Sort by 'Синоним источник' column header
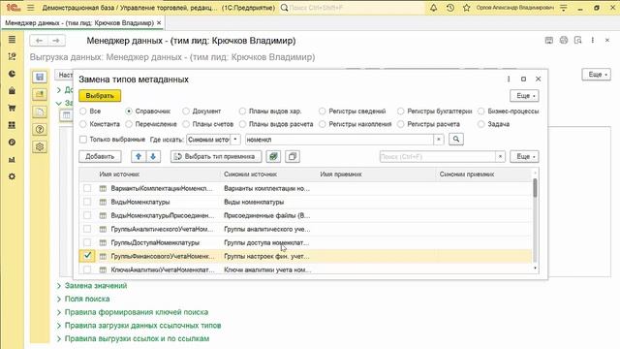Image resolution: width=620 pixels, height=349 pixels. pos(250,174)
